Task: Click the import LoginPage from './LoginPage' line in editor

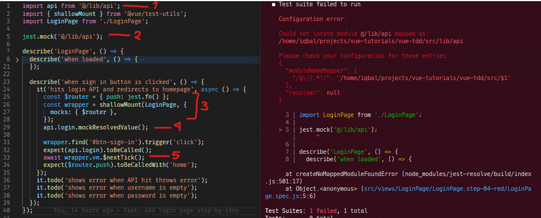Action: 85,22
